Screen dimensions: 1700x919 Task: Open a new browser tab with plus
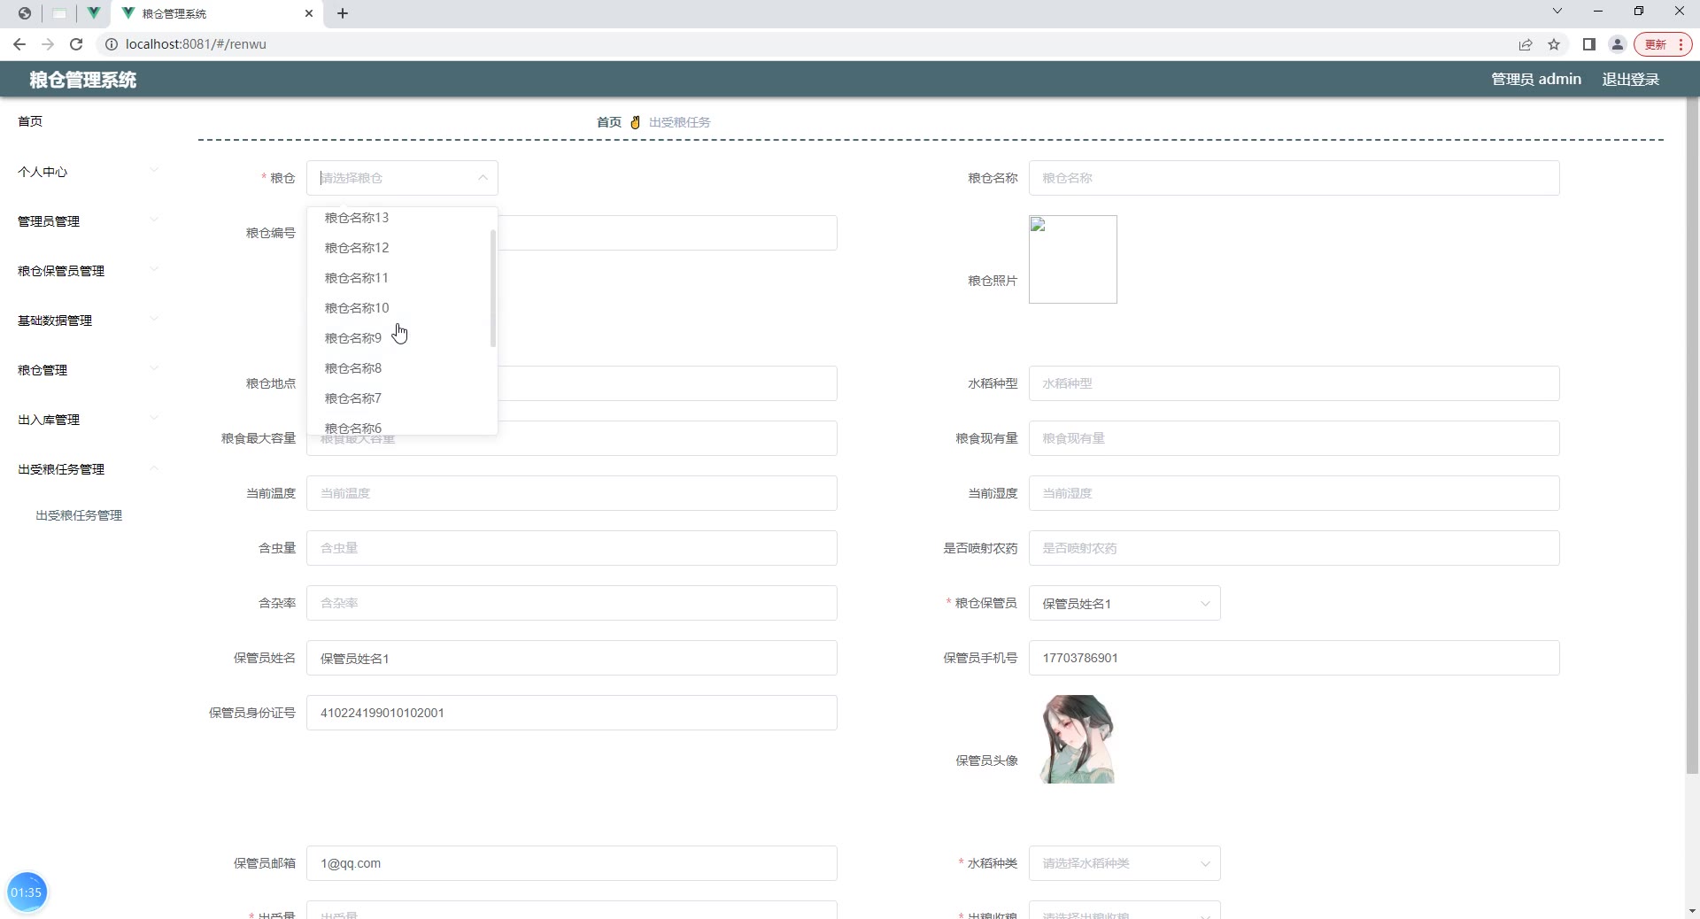[343, 13]
